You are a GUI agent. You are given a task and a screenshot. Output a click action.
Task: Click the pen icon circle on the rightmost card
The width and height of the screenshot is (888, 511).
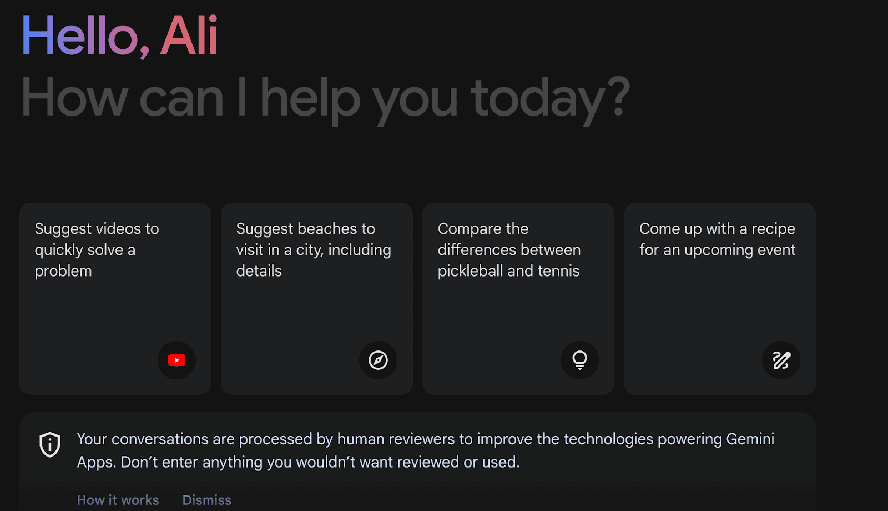(x=781, y=360)
